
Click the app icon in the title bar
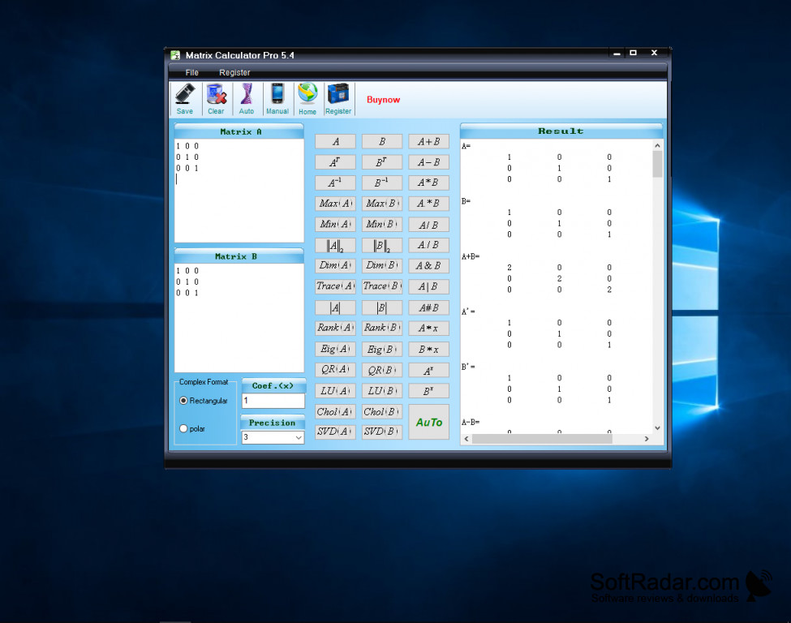pos(174,55)
